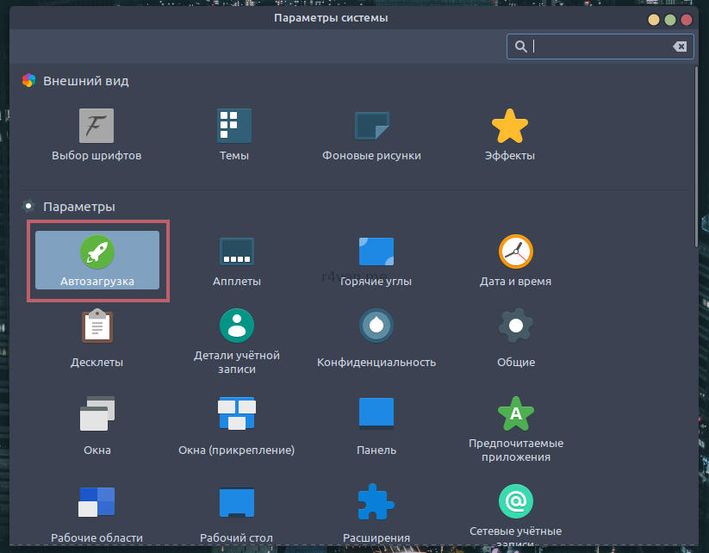Image resolution: width=709 pixels, height=553 pixels.
Task: Open Десклеты clipboard icon
Action: click(97, 326)
